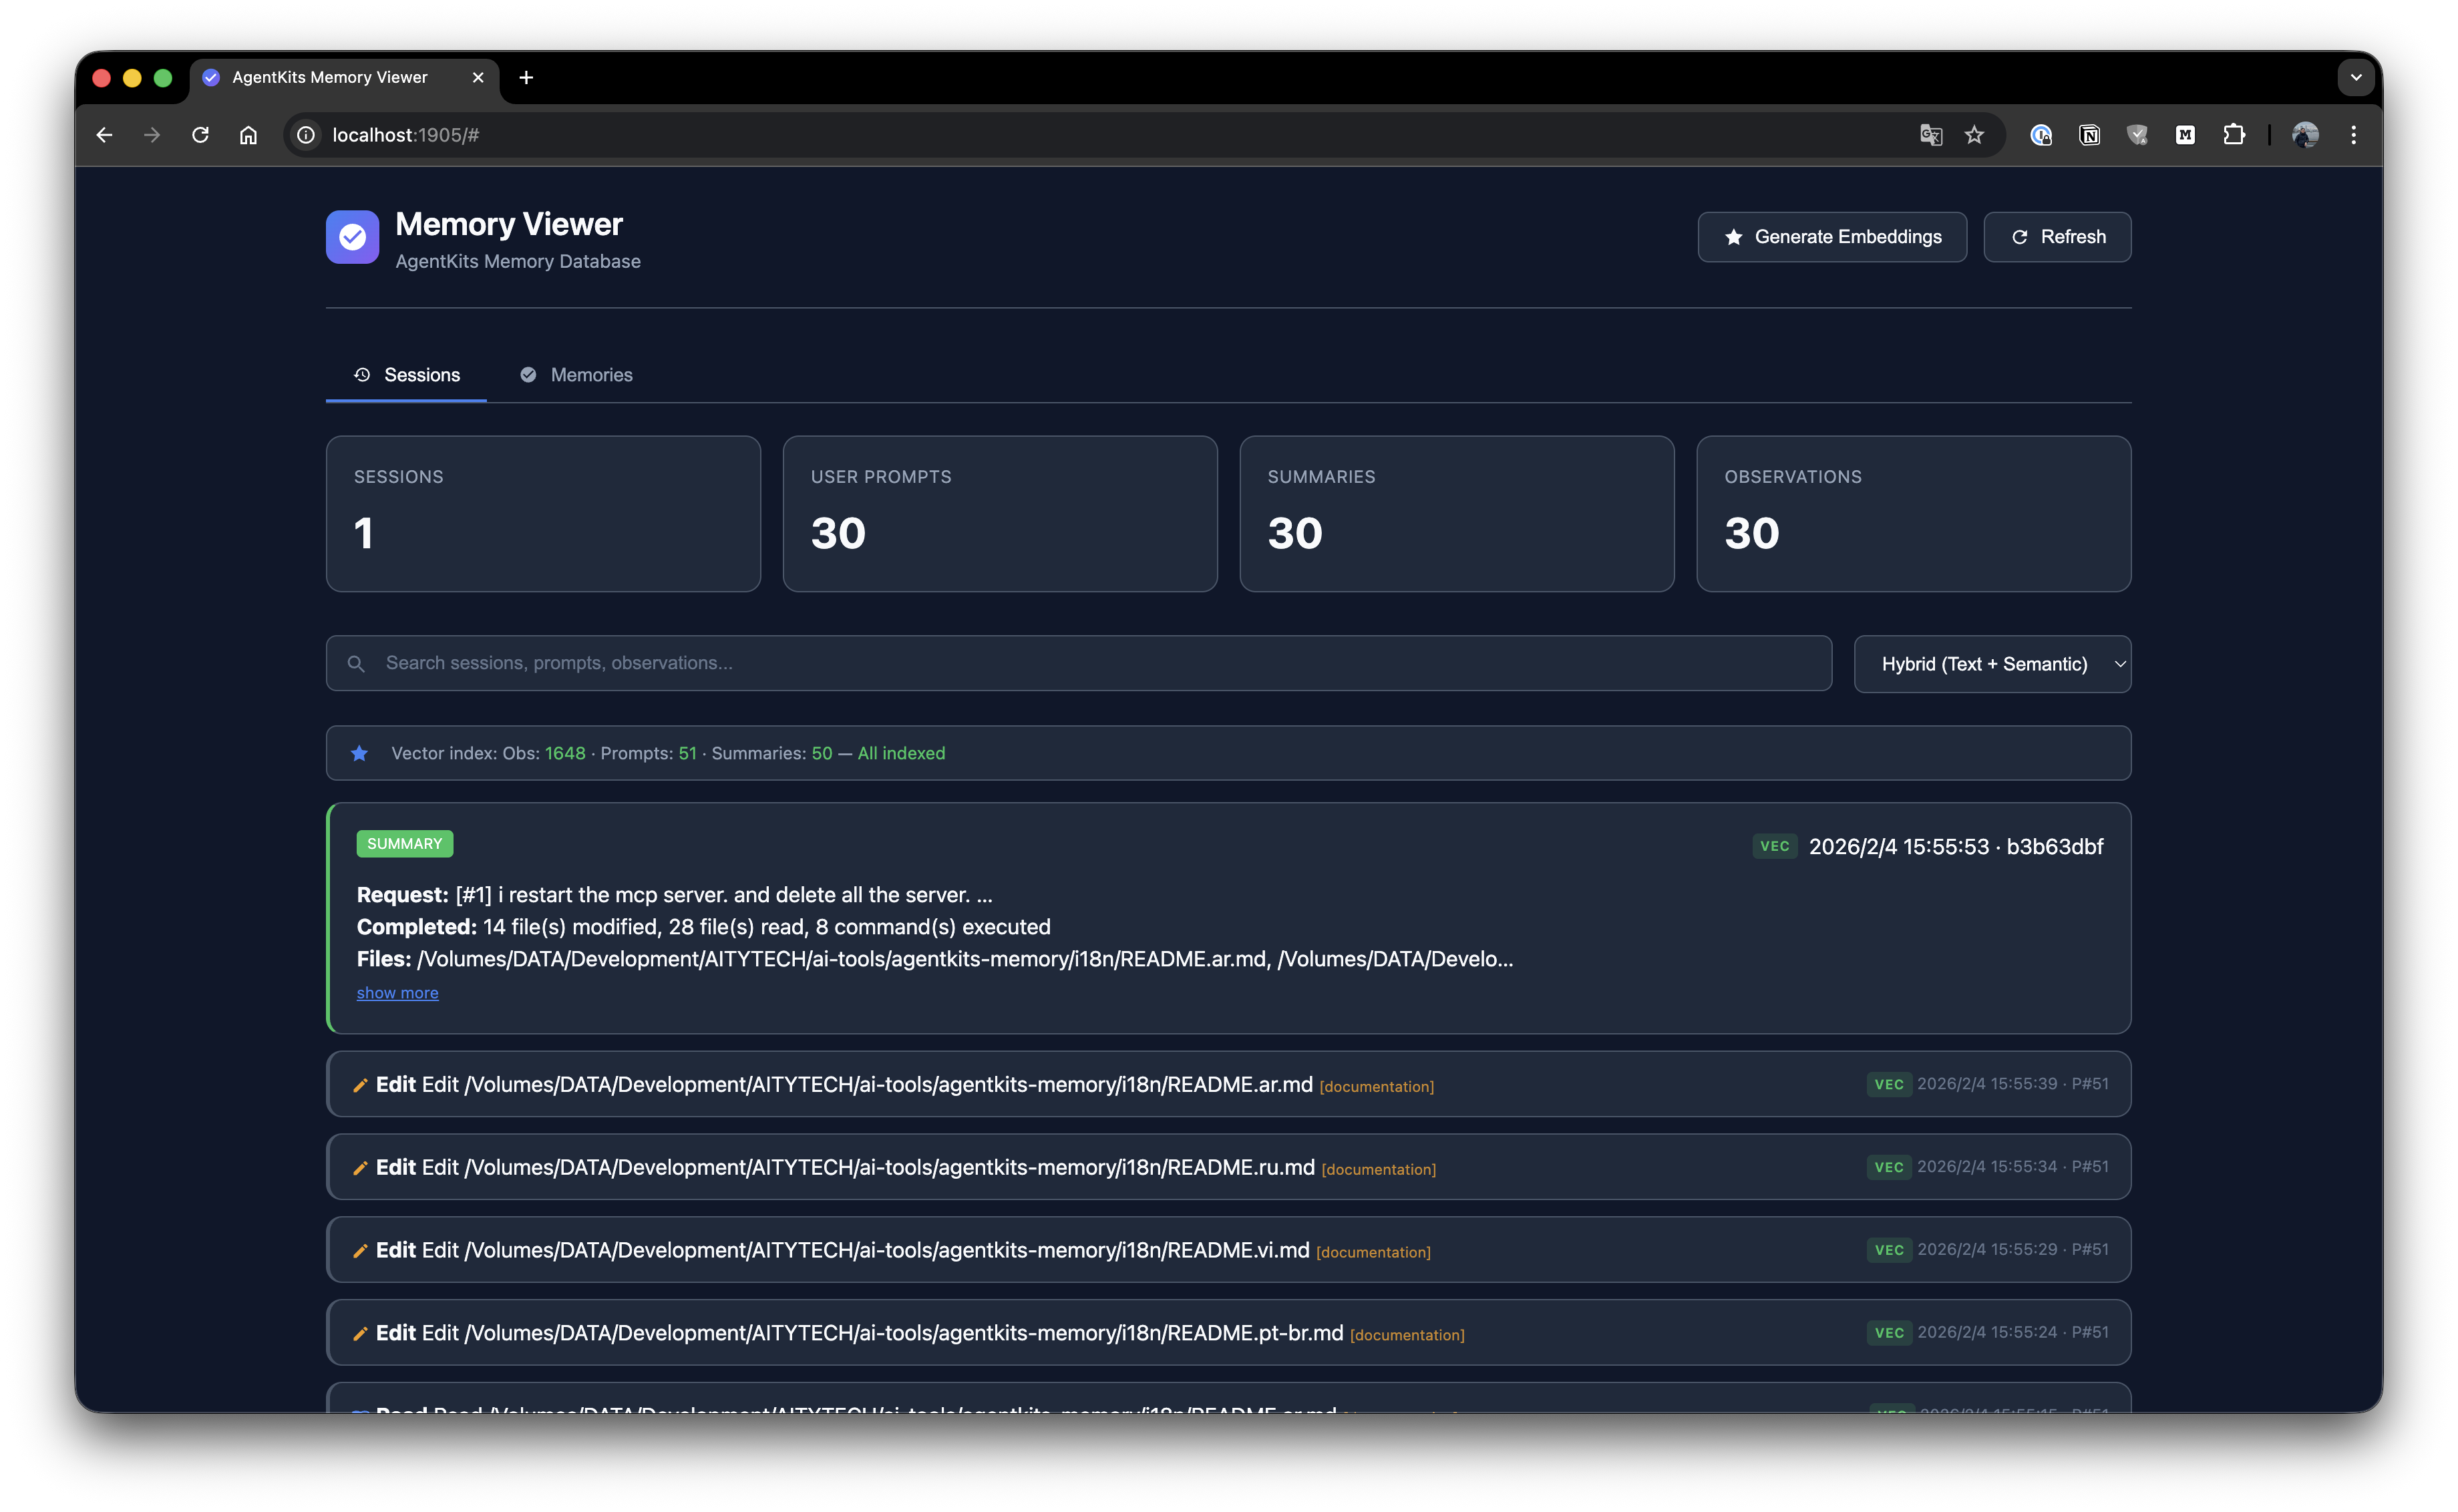Screen dimensions: 2458x1512
Task: Open the user profile avatar
Action: 2304,135
